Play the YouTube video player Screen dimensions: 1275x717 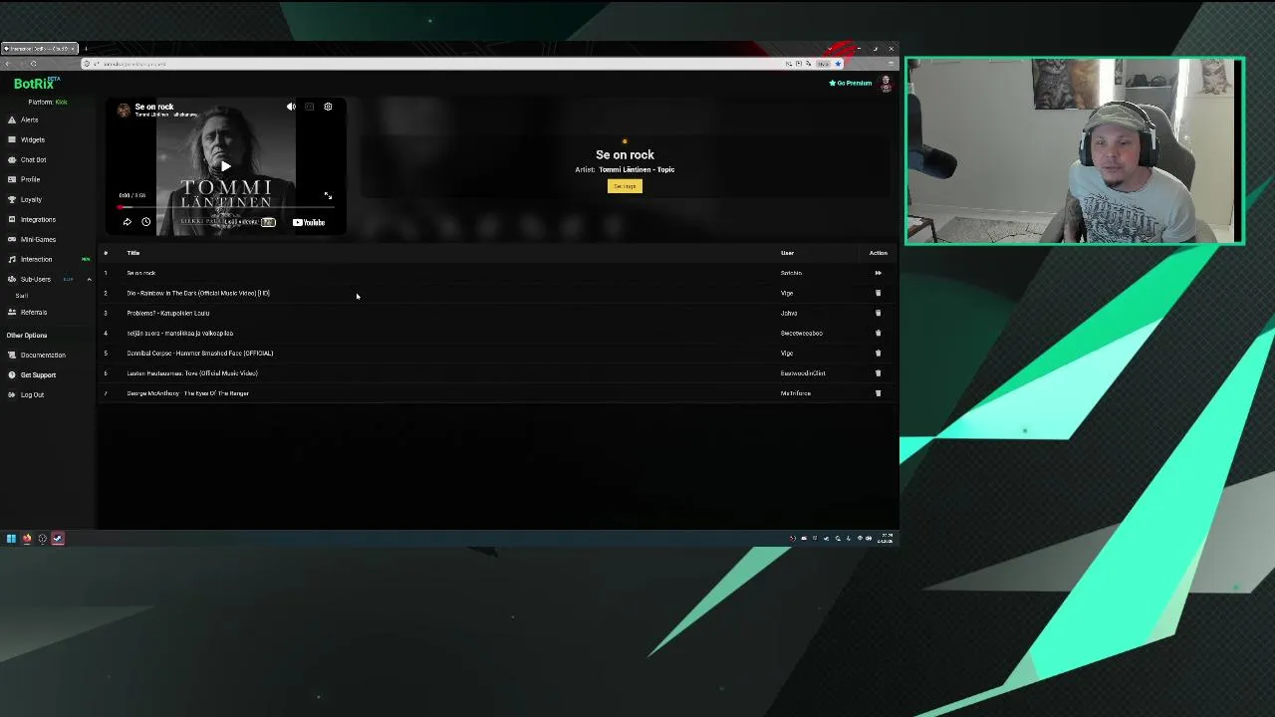point(226,166)
